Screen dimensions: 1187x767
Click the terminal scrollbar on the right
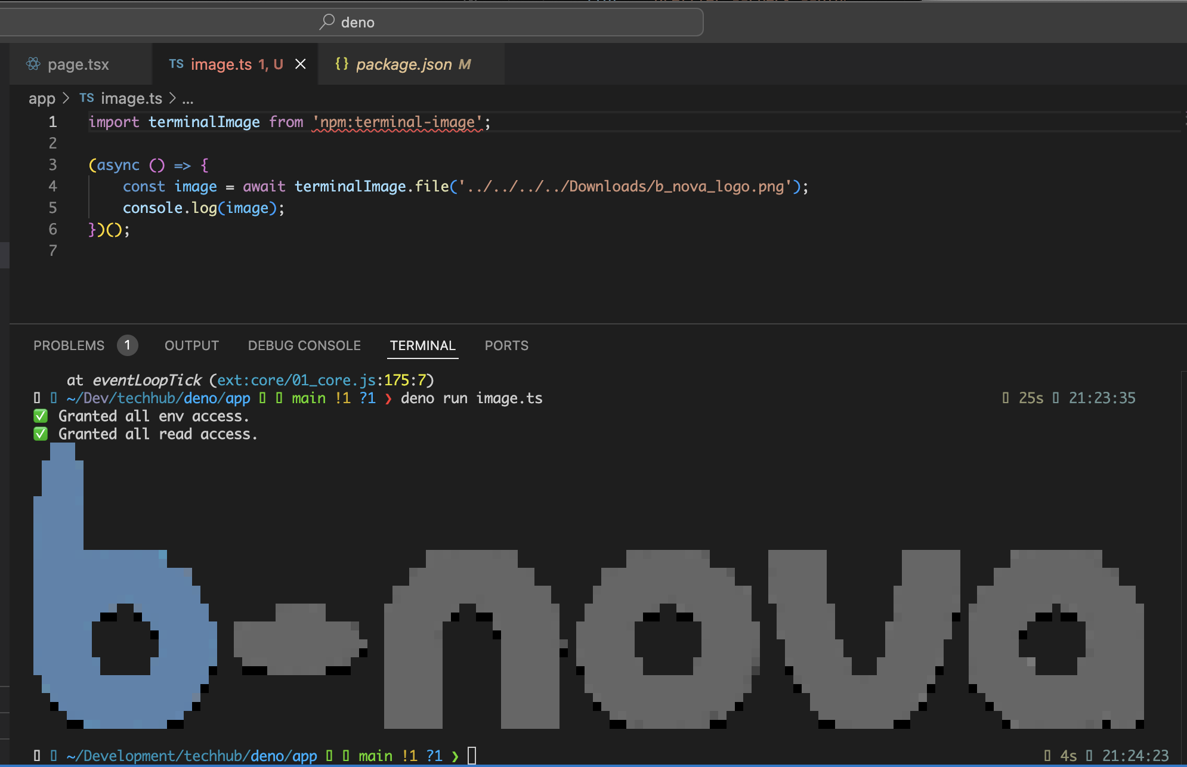tap(1183, 568)
